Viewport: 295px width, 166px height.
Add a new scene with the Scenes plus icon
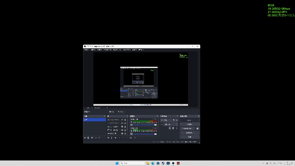click(x=85, y=138)
